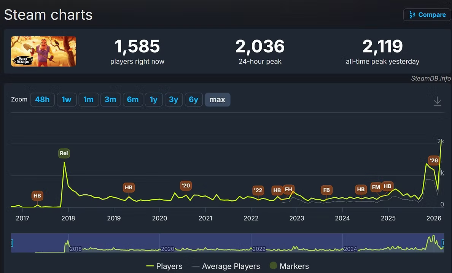Click the HB marker near 2017
This screenshot has height=273, width=452.
(x=37, y=196)
